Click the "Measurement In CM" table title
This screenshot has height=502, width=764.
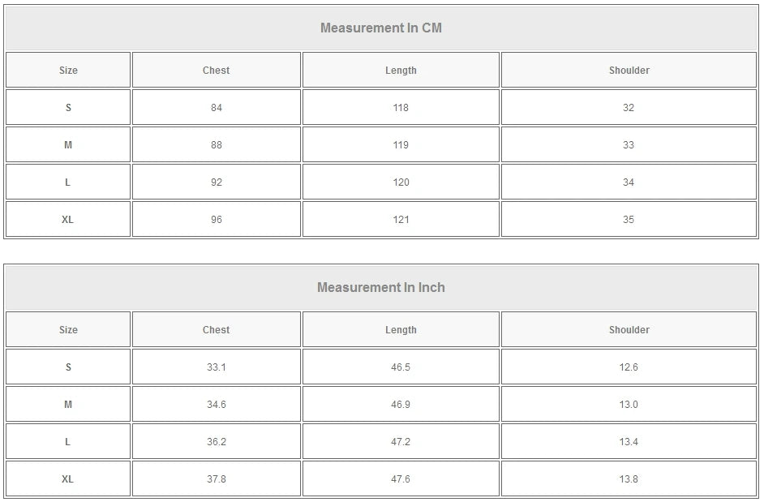(381, 28)
